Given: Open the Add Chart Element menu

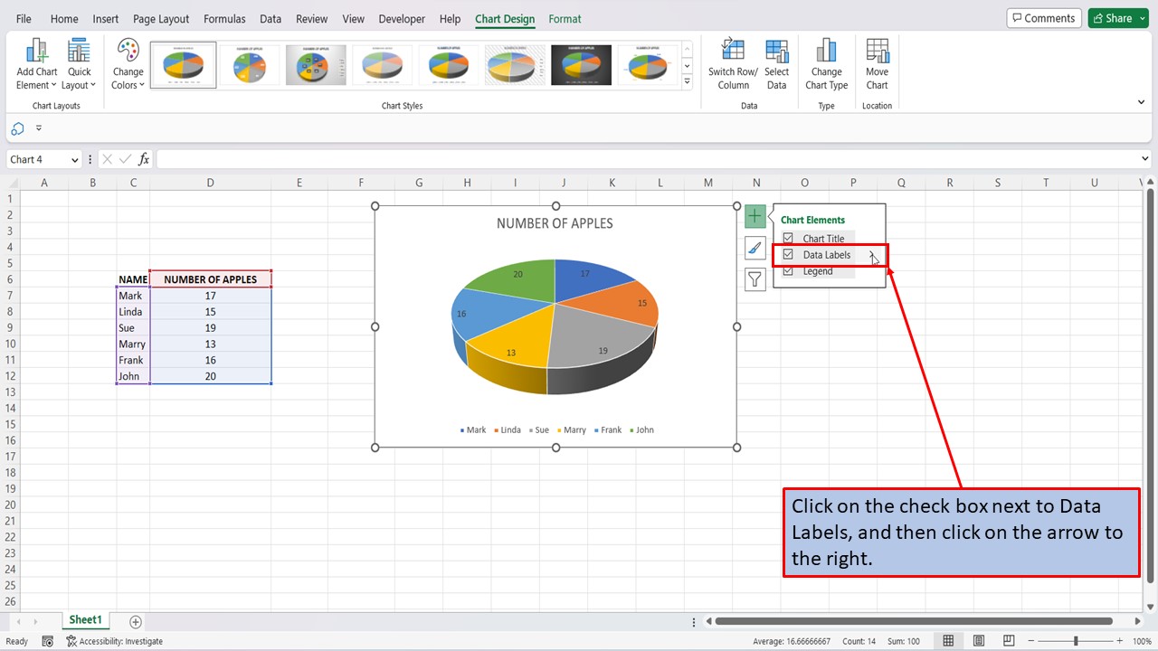Looking at the screenshot, I should [36, 63].
